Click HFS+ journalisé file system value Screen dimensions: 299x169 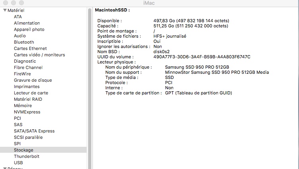click(170, 36)
